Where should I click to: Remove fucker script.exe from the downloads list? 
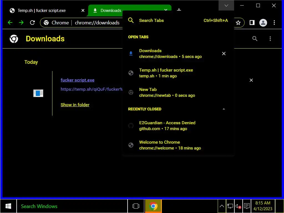251,80
